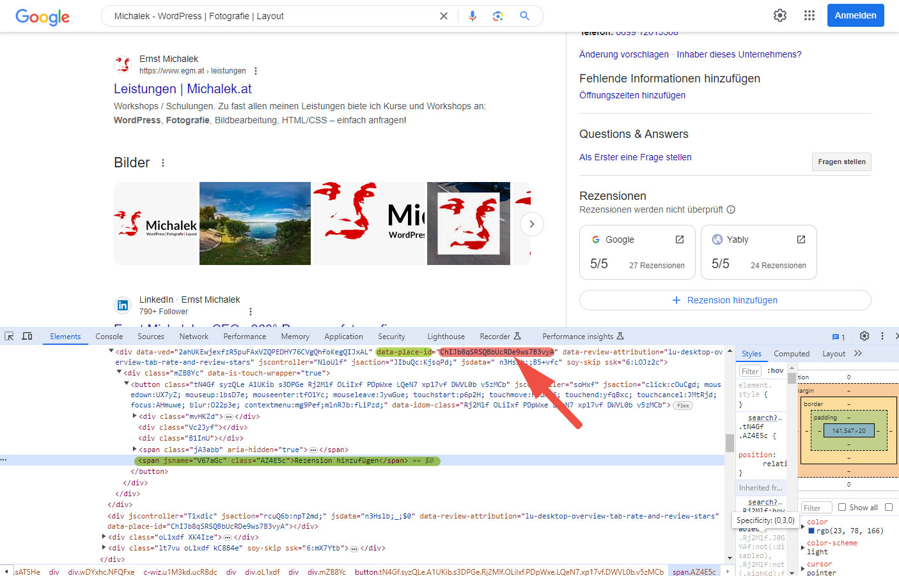Expand div class oL1xdf XK4Ize node
Image resolution: width=899 pixels, height=576 pixels.
coord(104,537)
